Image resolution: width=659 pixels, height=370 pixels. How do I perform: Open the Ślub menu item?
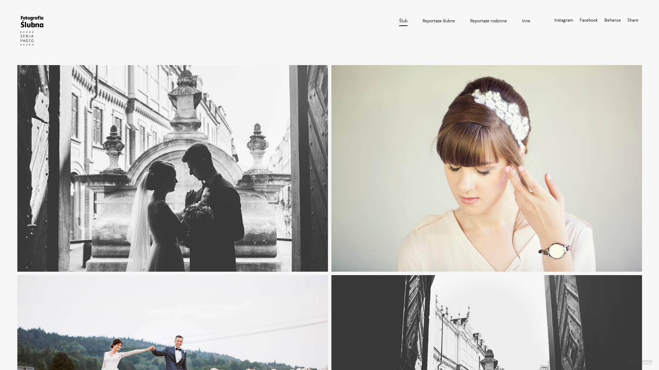coord(403,21)
